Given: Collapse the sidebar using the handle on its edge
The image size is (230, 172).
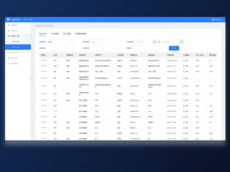Looking at the screenshot, I should 31,78.
